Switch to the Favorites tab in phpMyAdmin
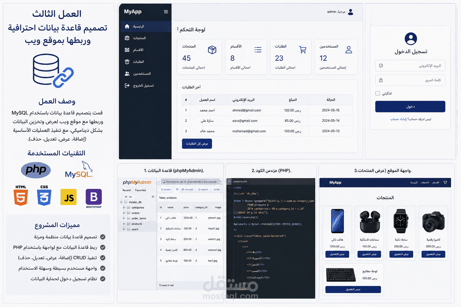 (140, 190)
